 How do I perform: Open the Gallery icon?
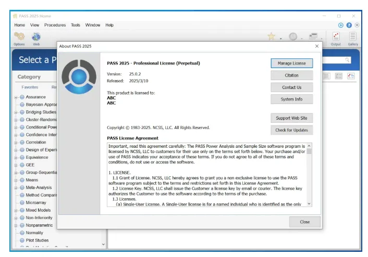(x=352, y=36)
